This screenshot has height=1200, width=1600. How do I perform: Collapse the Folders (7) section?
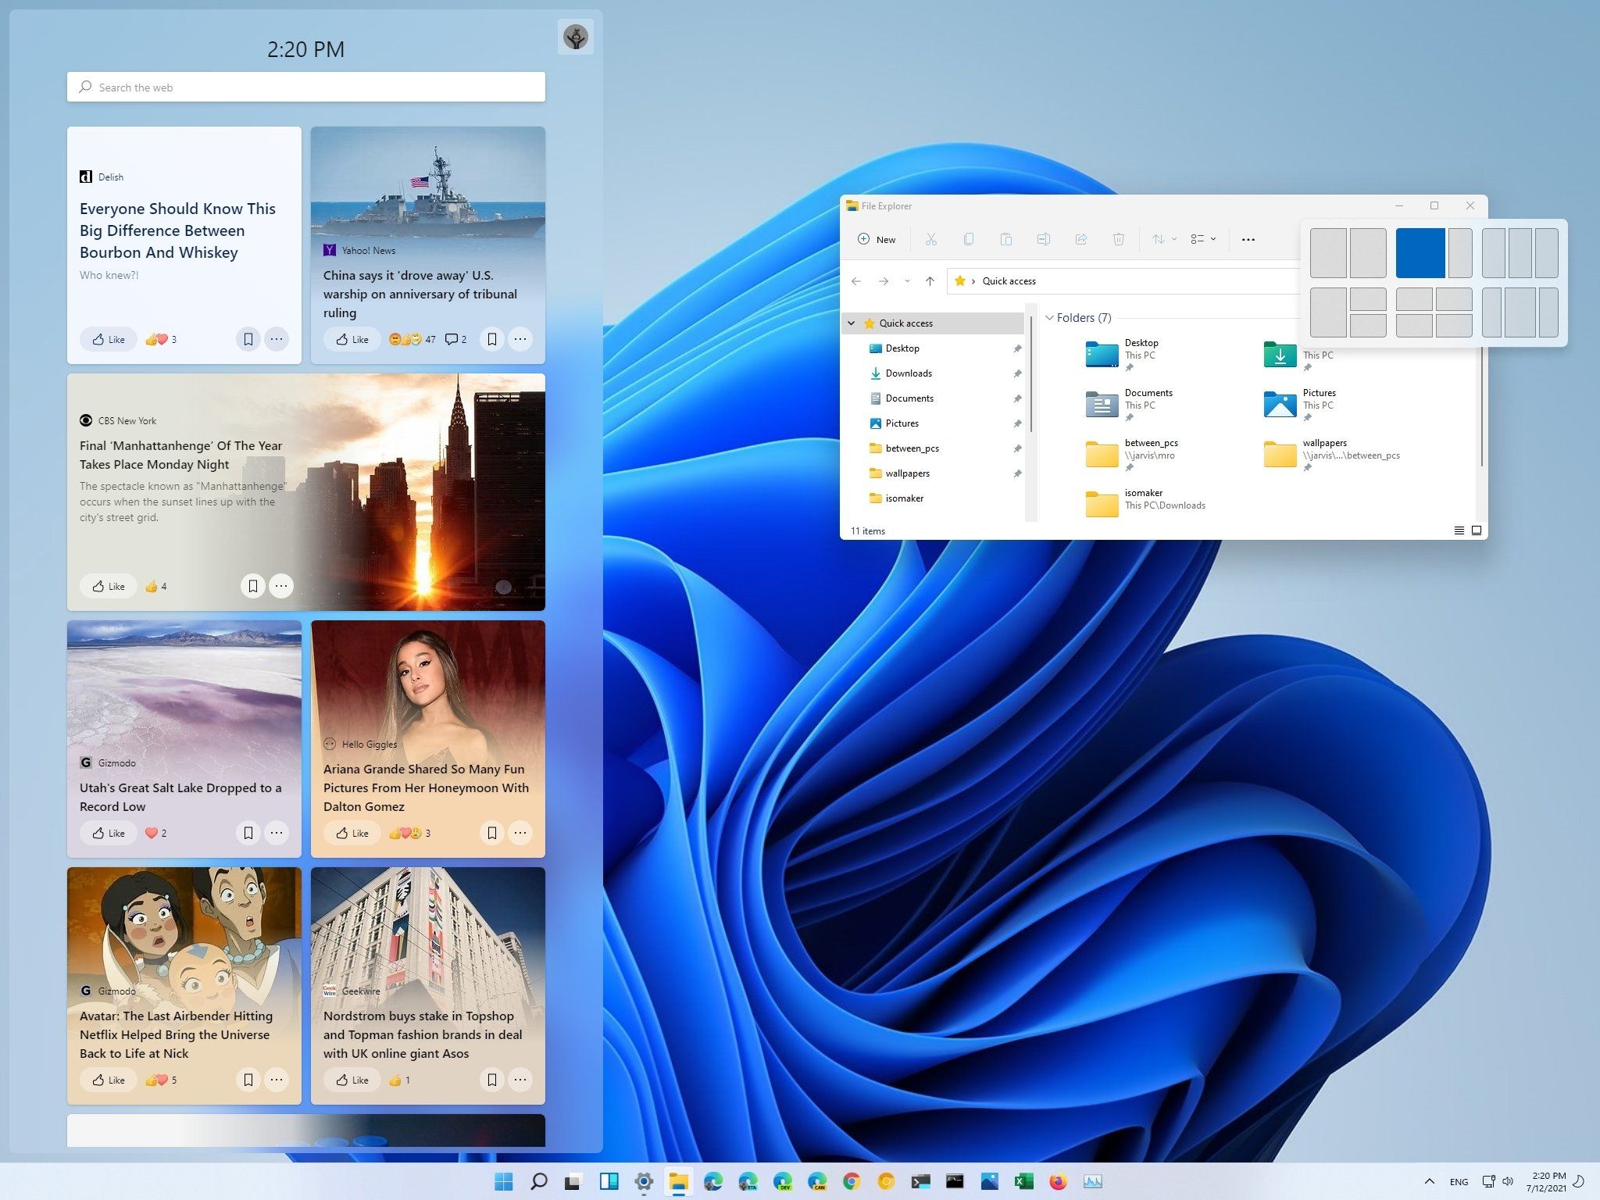pos(1050,317)
